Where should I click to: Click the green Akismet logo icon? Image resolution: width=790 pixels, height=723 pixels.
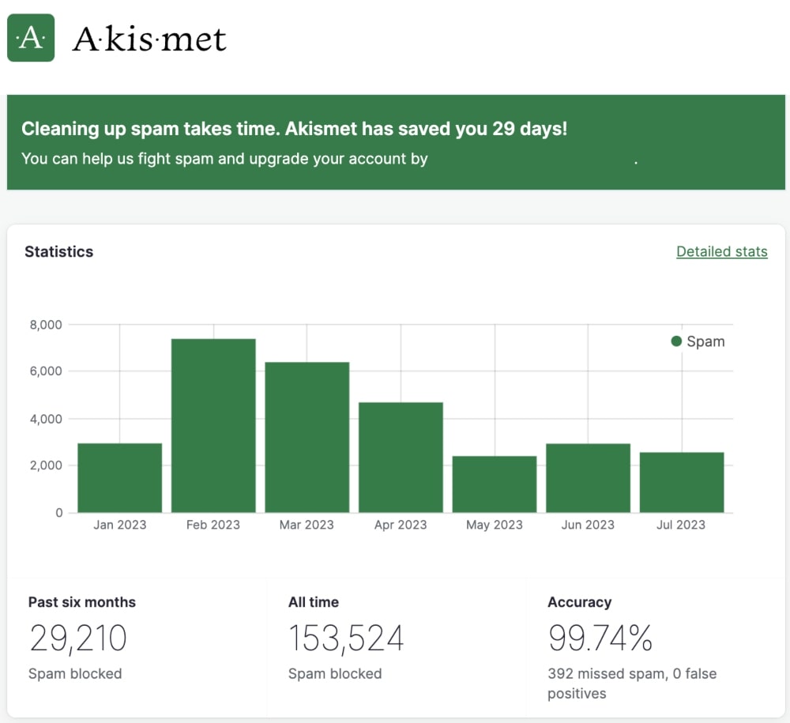31,38
